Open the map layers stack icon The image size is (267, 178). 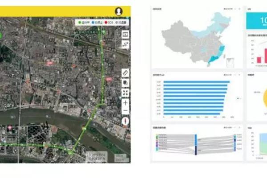click(x=125, y=83)
